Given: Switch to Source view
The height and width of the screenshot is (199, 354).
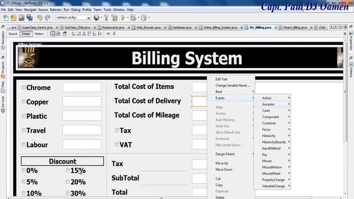Looking at the screenshot, I should click(13, 34).
